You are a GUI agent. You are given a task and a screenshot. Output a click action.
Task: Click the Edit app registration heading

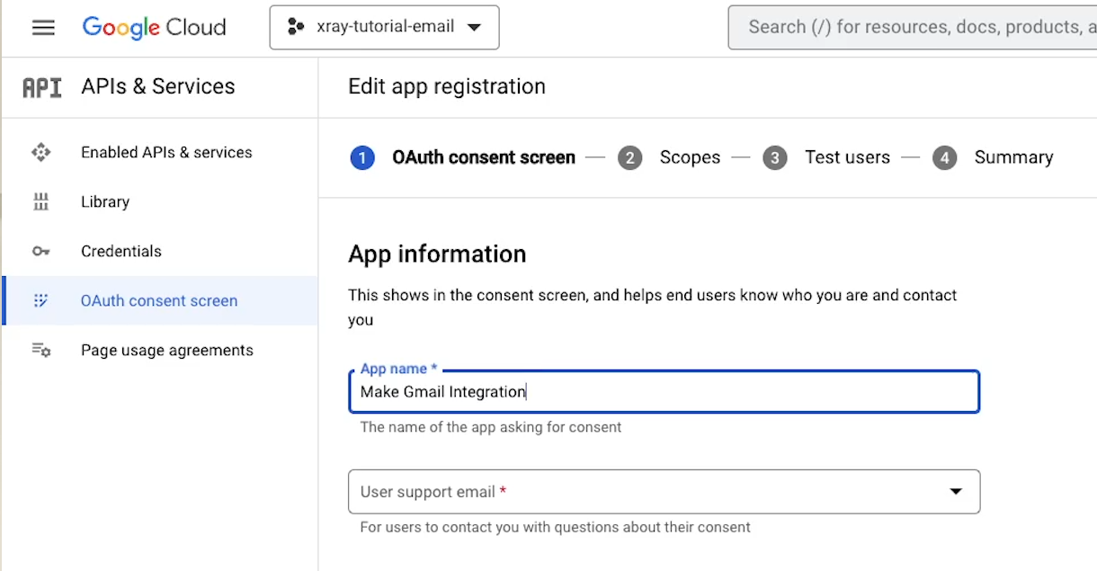[x=447, y=86]
